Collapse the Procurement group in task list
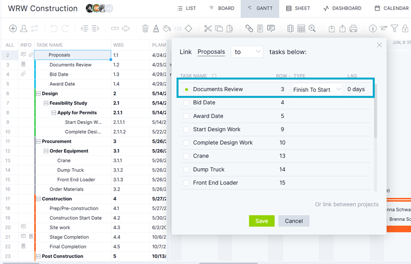411x264 pixels. (x=38, y=141)
